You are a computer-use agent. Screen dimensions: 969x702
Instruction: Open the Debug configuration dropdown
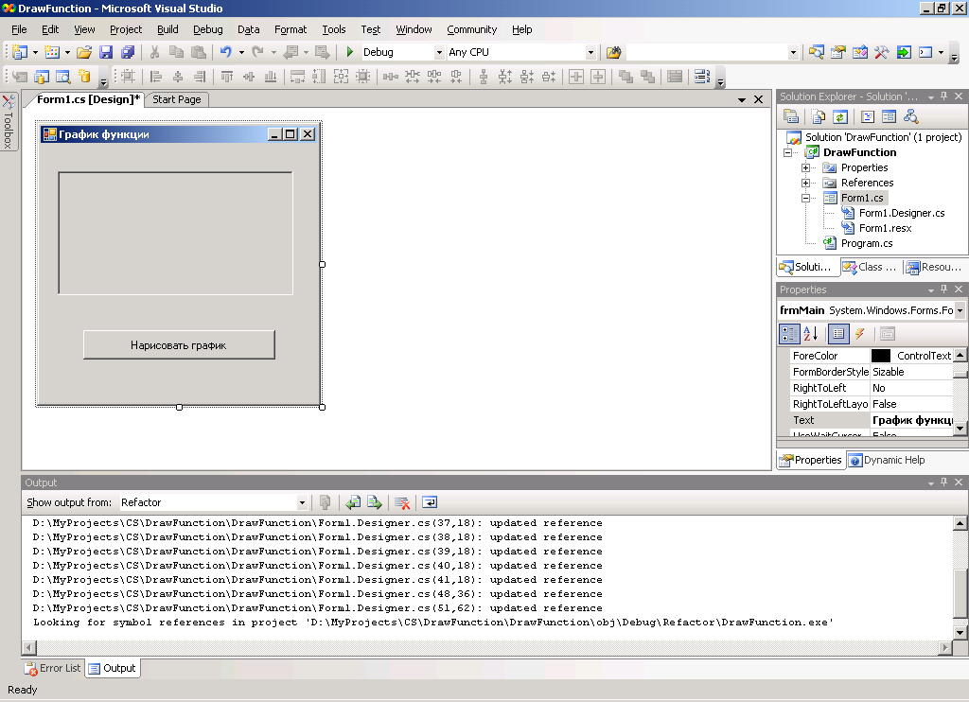pos(439,53)
